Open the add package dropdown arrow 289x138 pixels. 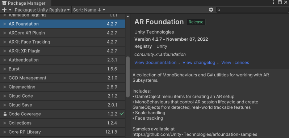click(10, 10)
